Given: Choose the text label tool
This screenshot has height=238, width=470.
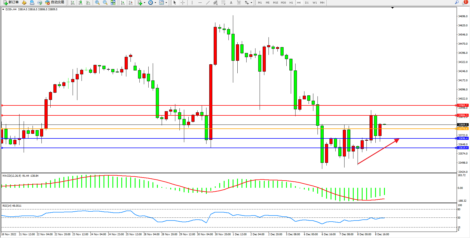Looking at the screenshot, I should pyautogui.click(x=231, y=2).
